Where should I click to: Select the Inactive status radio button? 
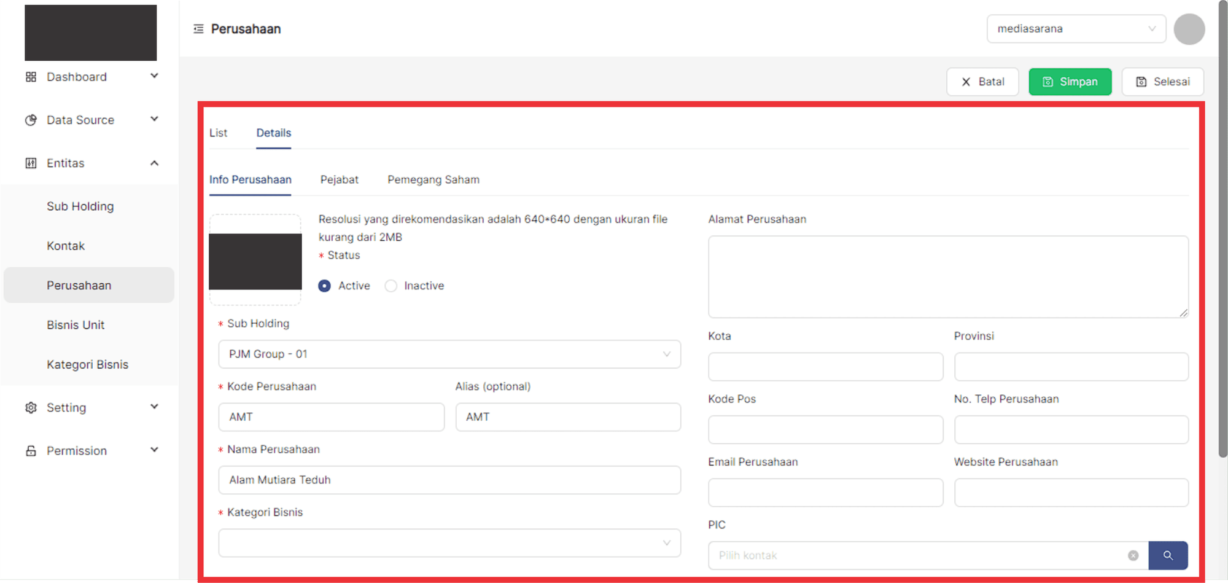(391, 286)
